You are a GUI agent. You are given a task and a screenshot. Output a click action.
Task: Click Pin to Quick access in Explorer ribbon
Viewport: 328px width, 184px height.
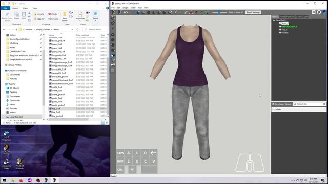[x=7, y=17]
